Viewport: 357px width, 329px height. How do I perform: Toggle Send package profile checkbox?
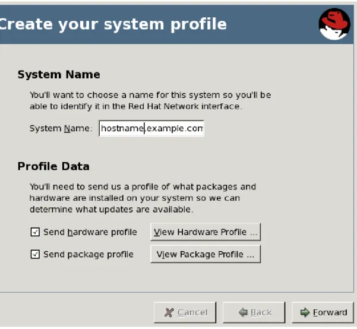point(35,254)
